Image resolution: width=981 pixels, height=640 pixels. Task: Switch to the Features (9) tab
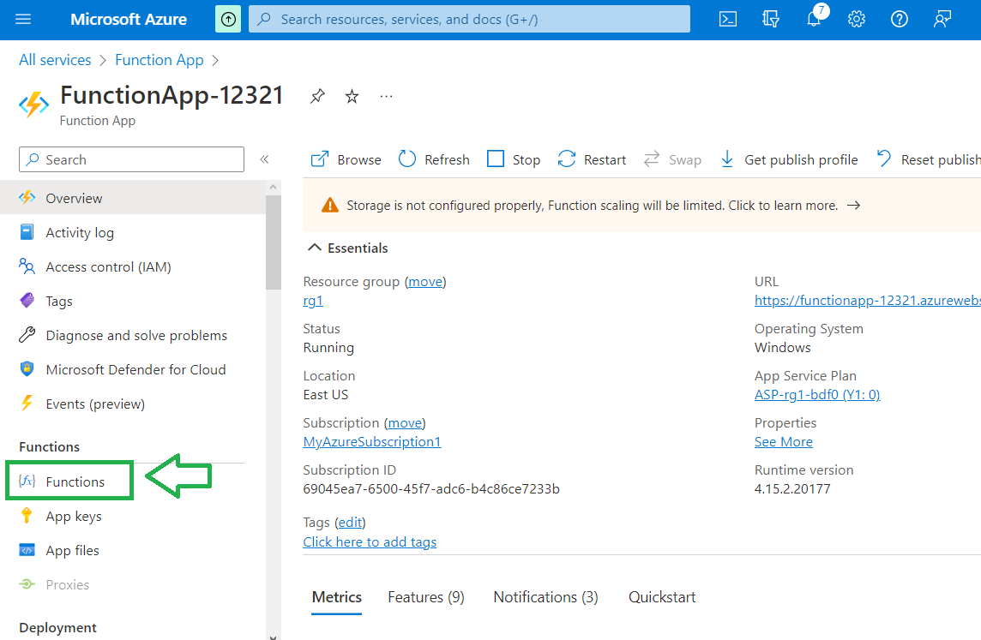pyautogui.click(x=426, y=597)
